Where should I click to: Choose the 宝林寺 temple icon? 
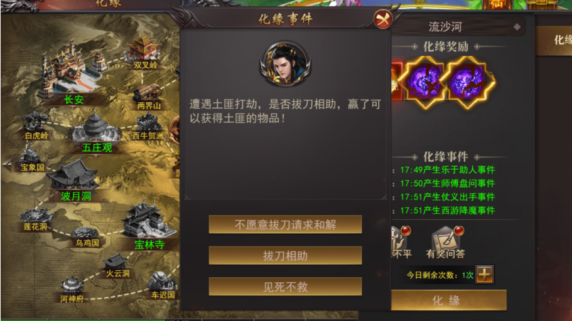pos(148,219)
